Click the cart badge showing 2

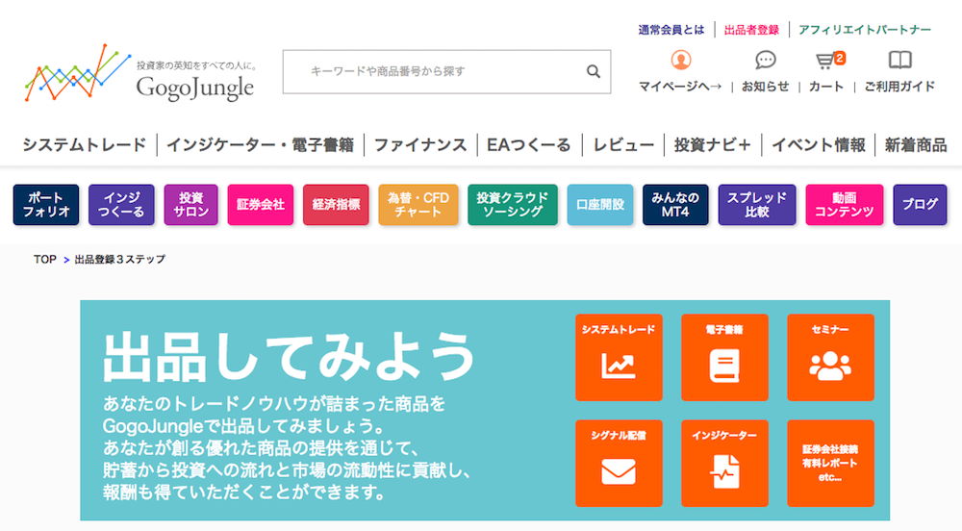click(840, 58)
